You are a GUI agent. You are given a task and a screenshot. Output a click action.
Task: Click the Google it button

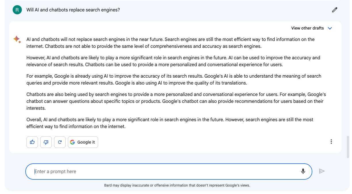click(x=83, y=142)
